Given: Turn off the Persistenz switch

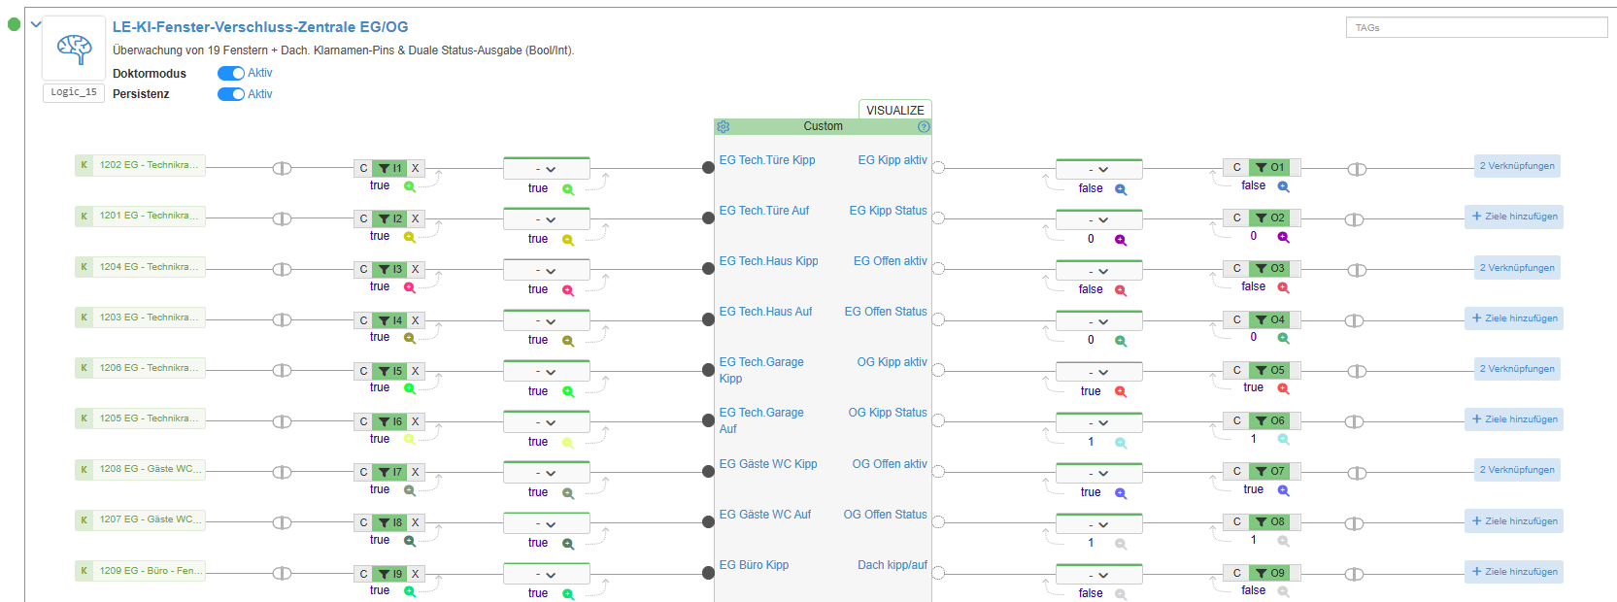Looking at the screenshot, I should [x=230, y=94].
